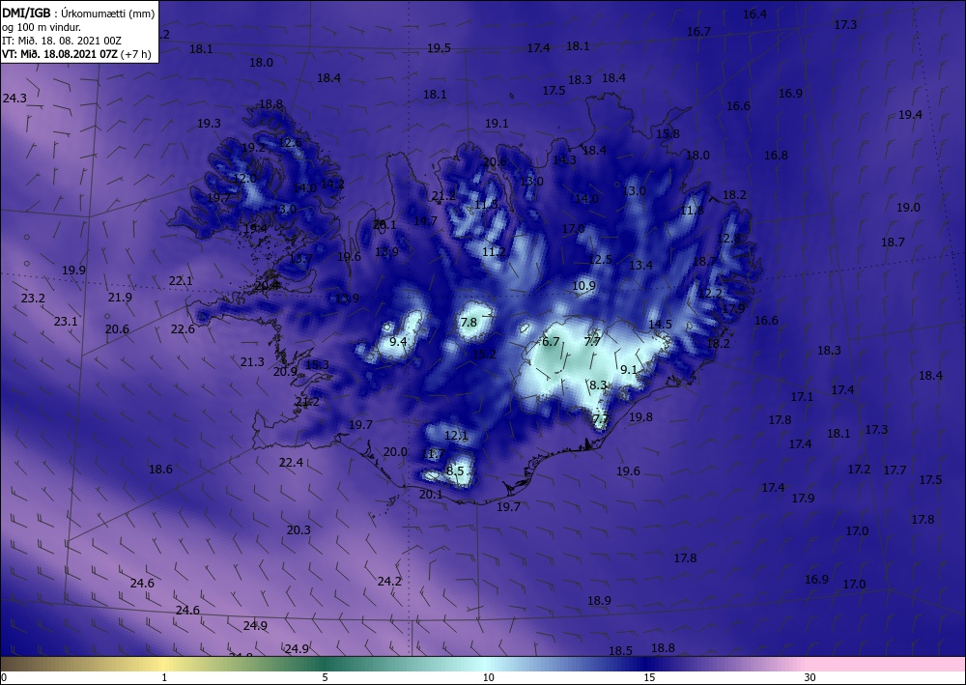
Task: Click the value 11.8 on the map
Action: coord(692,210)
